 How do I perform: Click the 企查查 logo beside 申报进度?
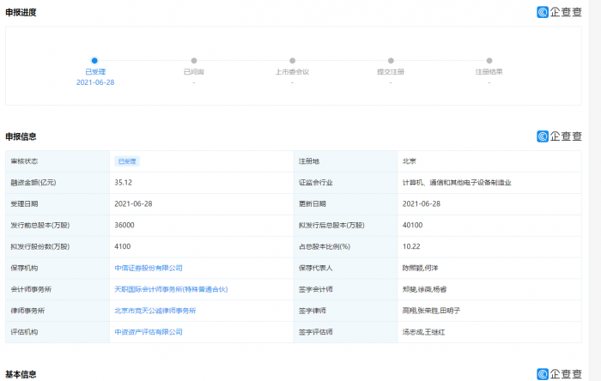point(559,12)
